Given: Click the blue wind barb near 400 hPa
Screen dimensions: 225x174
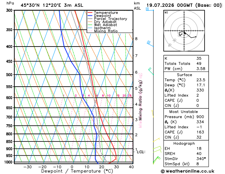Looking at the screenshot, I should pos(150,44).
